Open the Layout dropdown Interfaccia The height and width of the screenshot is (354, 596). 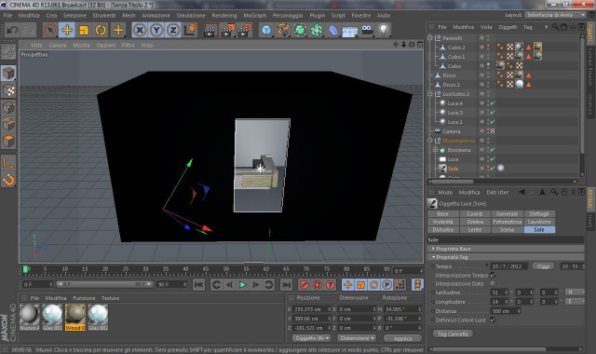pyautogui.click(x=556, y=15)
